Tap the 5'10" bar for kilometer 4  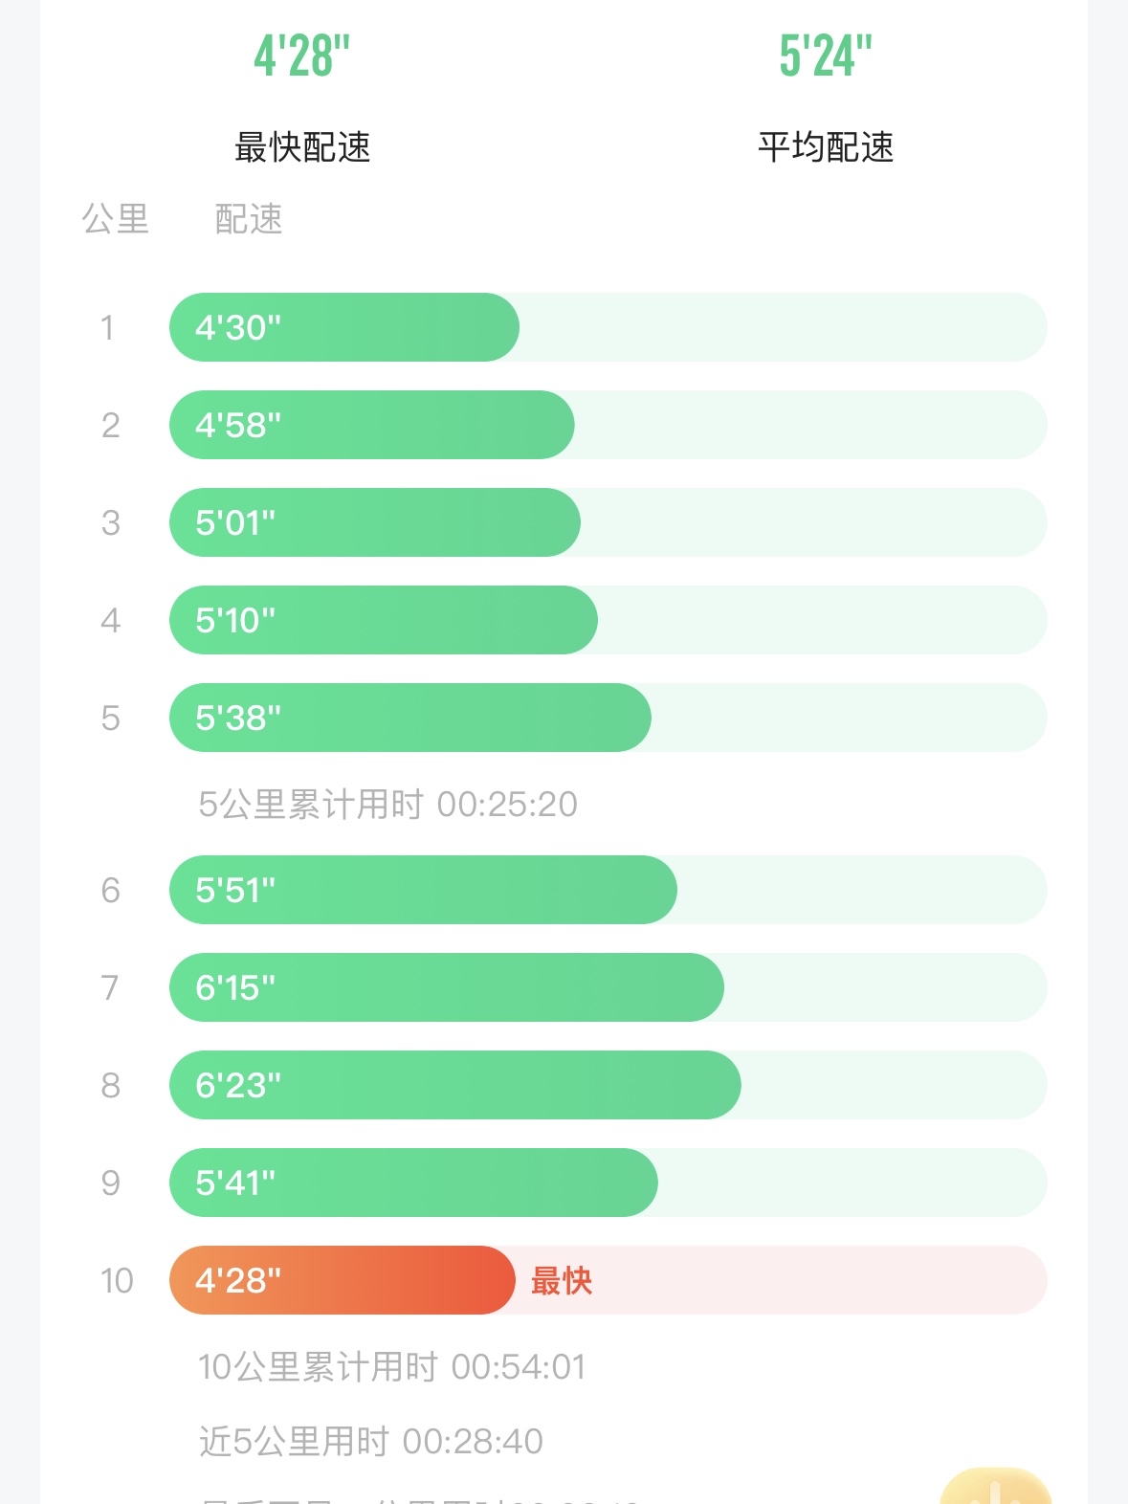pyautogui.click(x=383, y=620)
